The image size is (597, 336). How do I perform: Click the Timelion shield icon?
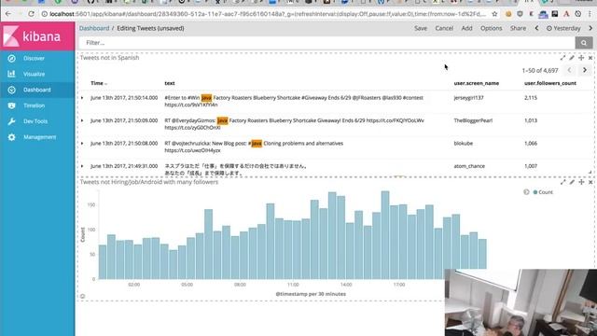pos(11,105)
